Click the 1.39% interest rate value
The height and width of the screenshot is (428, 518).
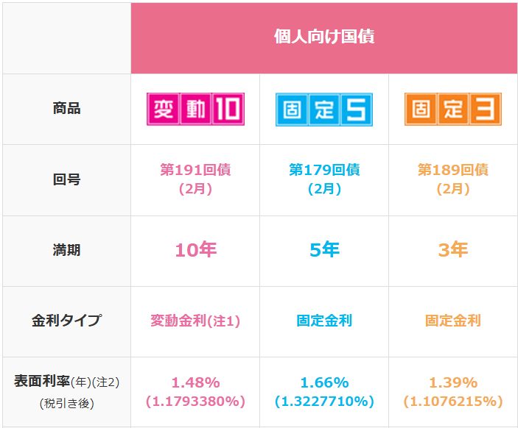click(452, 382)
